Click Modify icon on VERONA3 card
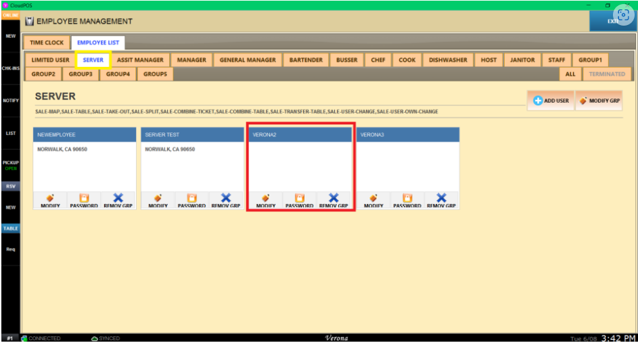 click(x=373, y=198)
